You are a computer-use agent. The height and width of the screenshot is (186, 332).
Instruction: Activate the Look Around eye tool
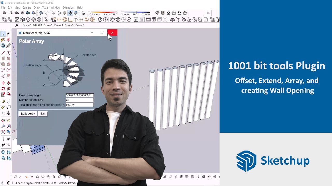9,139
